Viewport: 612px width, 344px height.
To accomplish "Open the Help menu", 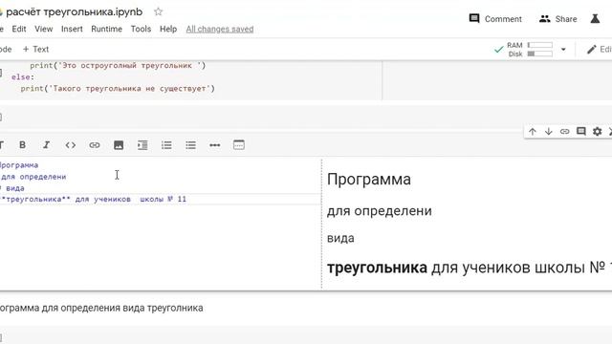I will pos(168,29).
